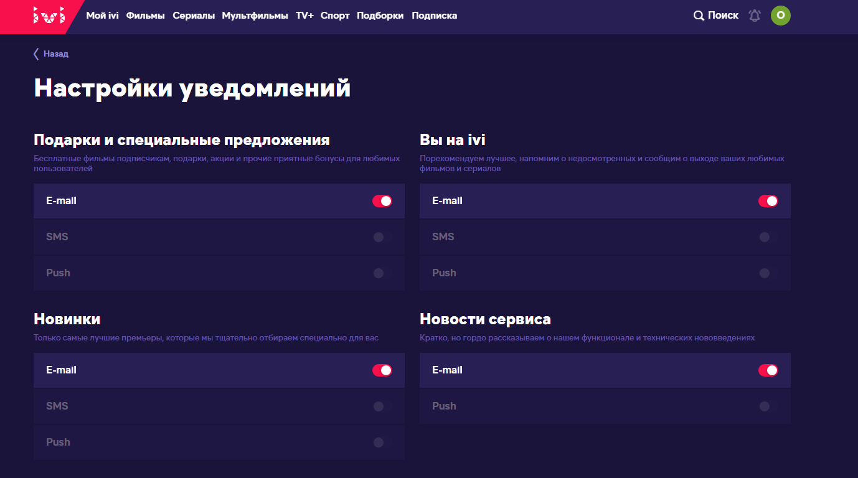Open the Подписка menu item

(x=435, y=16)
